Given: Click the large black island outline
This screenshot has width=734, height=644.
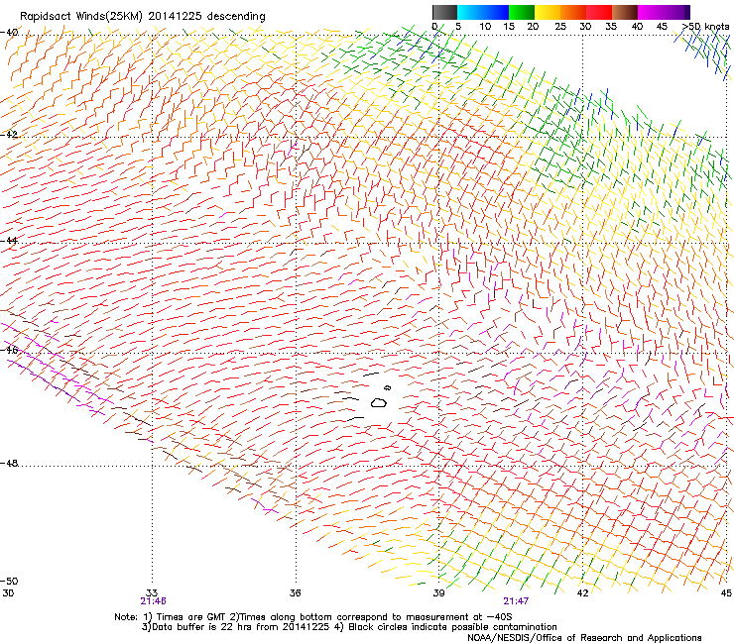Looking at the screenshot, I should tap(379, 402).
